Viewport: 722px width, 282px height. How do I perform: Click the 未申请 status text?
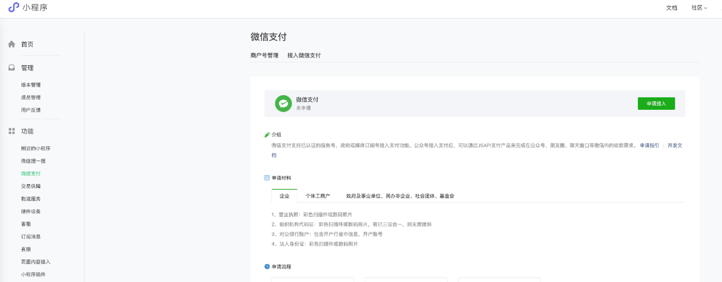pos(303,108)
